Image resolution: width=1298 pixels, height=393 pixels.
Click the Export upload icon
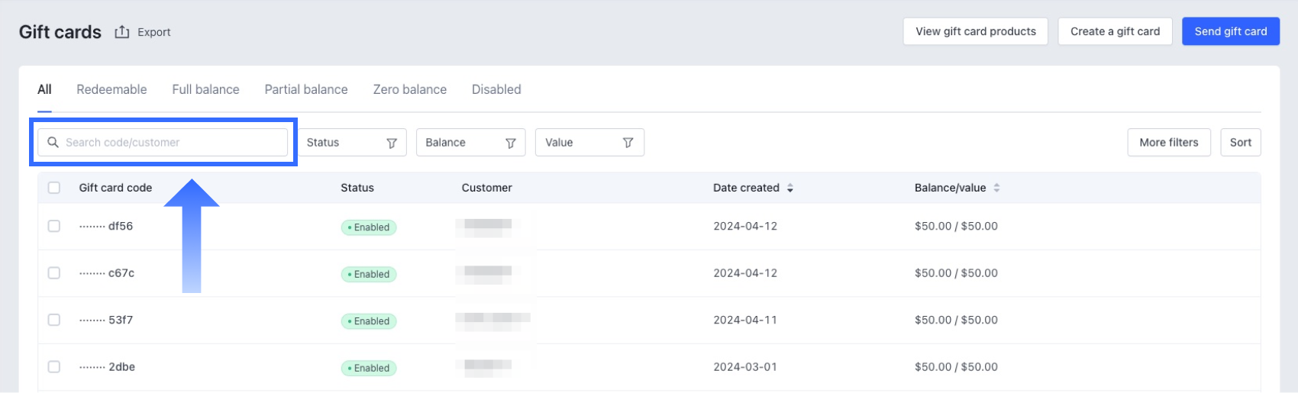pos(122,32)
